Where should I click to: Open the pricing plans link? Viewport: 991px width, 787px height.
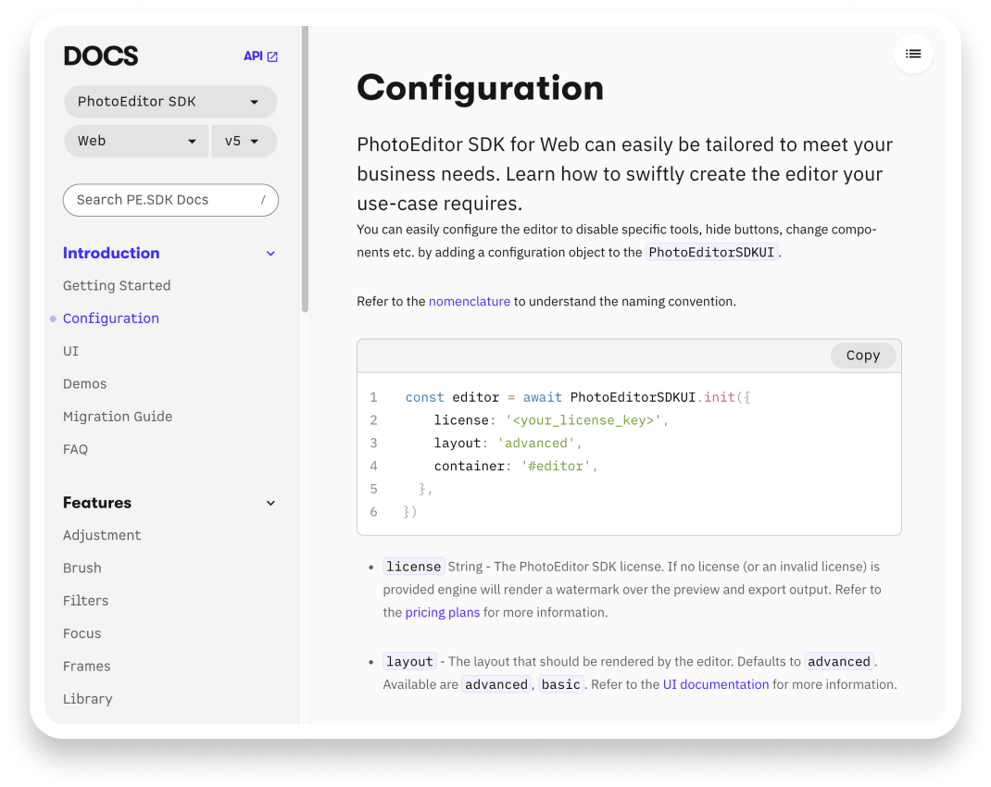442,612
